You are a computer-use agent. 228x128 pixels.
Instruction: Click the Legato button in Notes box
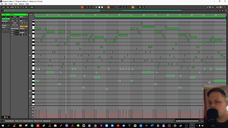[x=15, y=23]
